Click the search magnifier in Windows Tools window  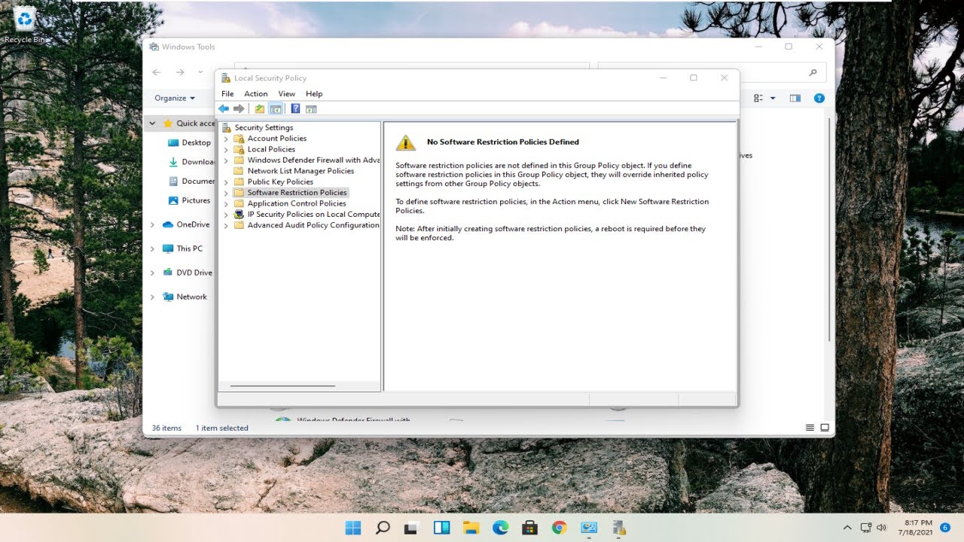point(813,72)
